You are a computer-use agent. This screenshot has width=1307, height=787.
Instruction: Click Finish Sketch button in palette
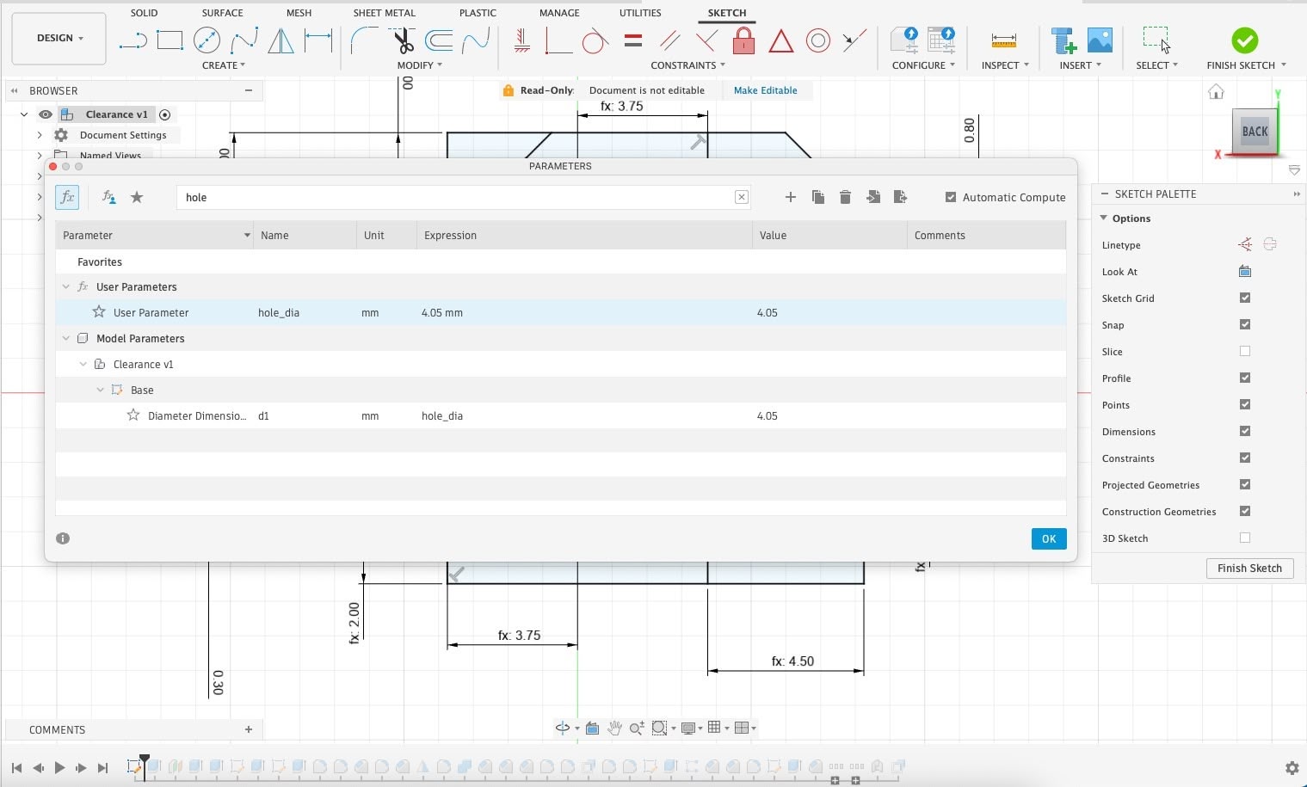pos(1249,569)
